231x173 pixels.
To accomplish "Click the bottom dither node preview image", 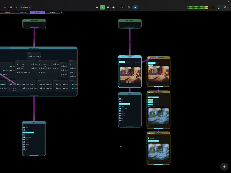I will (158, 152).
